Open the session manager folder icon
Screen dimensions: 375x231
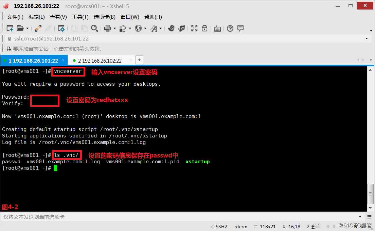pyautogui.click(x=20, y=28)
